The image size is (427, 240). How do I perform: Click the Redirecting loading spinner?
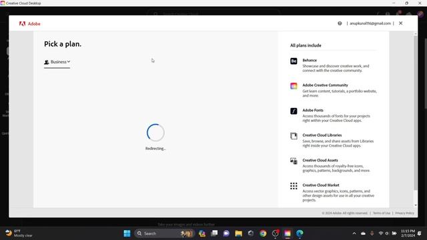155,133
